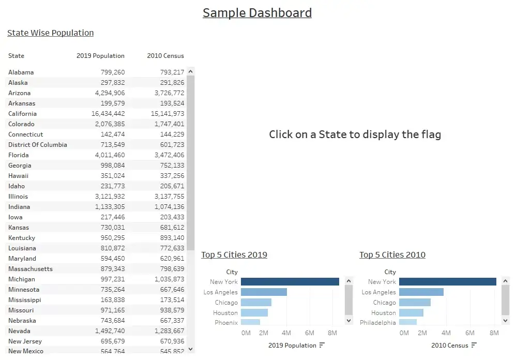
Task: Click the Top 5 Cities 2010 title
Action: click(392, 254)
